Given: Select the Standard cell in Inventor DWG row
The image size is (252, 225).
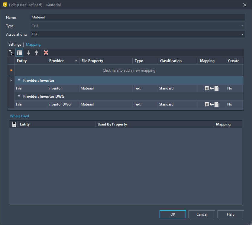Looking at the screenshot, I should pyautogui.click(x=178, y=104).
